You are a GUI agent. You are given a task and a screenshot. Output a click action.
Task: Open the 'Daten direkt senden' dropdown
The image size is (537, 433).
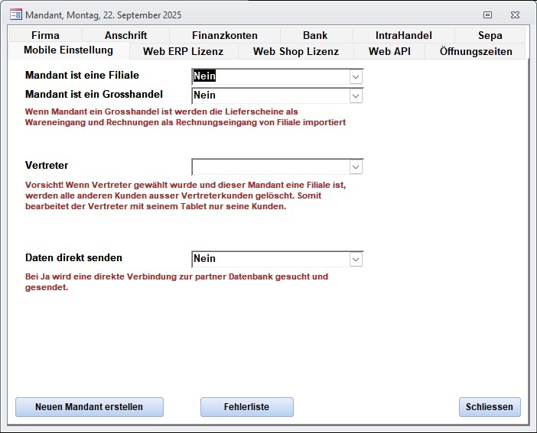pos(356,259)
